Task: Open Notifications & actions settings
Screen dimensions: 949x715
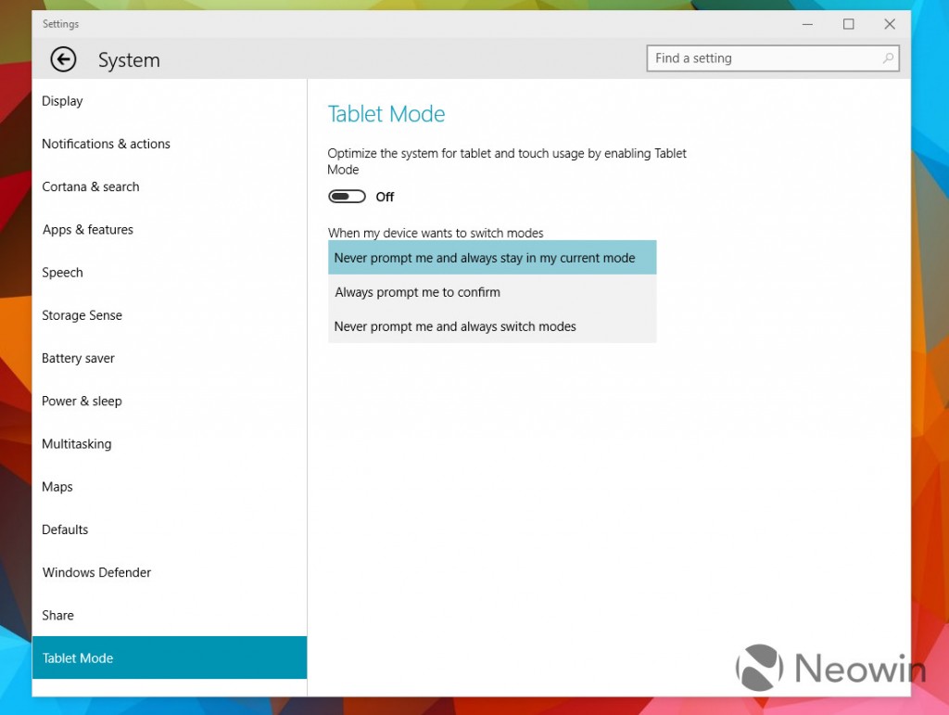Action: click(106, 144)
